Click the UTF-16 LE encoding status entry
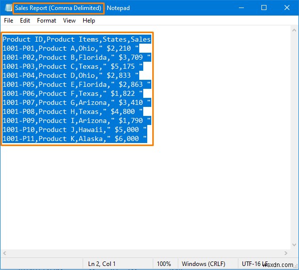 click(255, 264)
